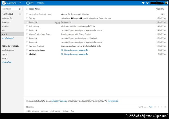169x119 pixels.
Task: Open the AP Member subject from asiasoft
Action: (x=75, y=14)
